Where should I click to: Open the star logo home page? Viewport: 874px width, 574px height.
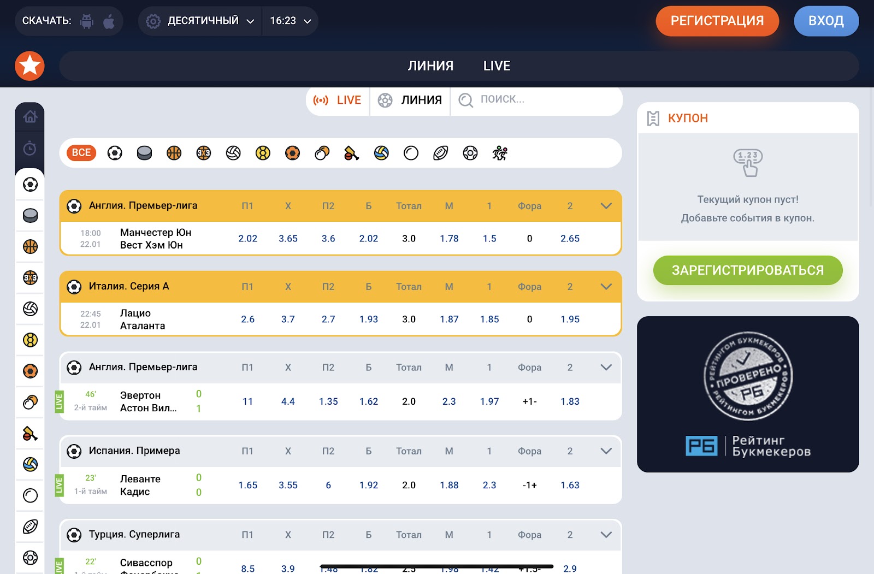pyautogui.click(x=29, y=66)
